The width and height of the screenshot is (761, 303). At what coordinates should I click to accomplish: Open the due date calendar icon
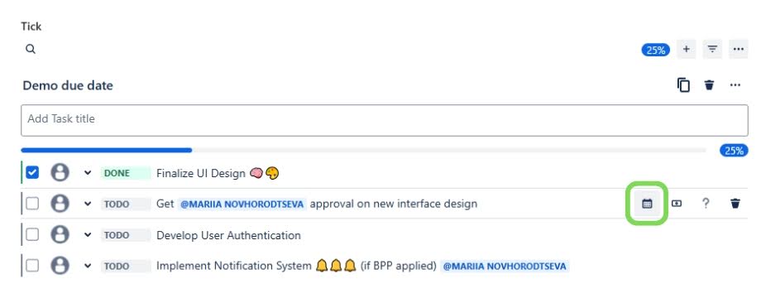647,204
